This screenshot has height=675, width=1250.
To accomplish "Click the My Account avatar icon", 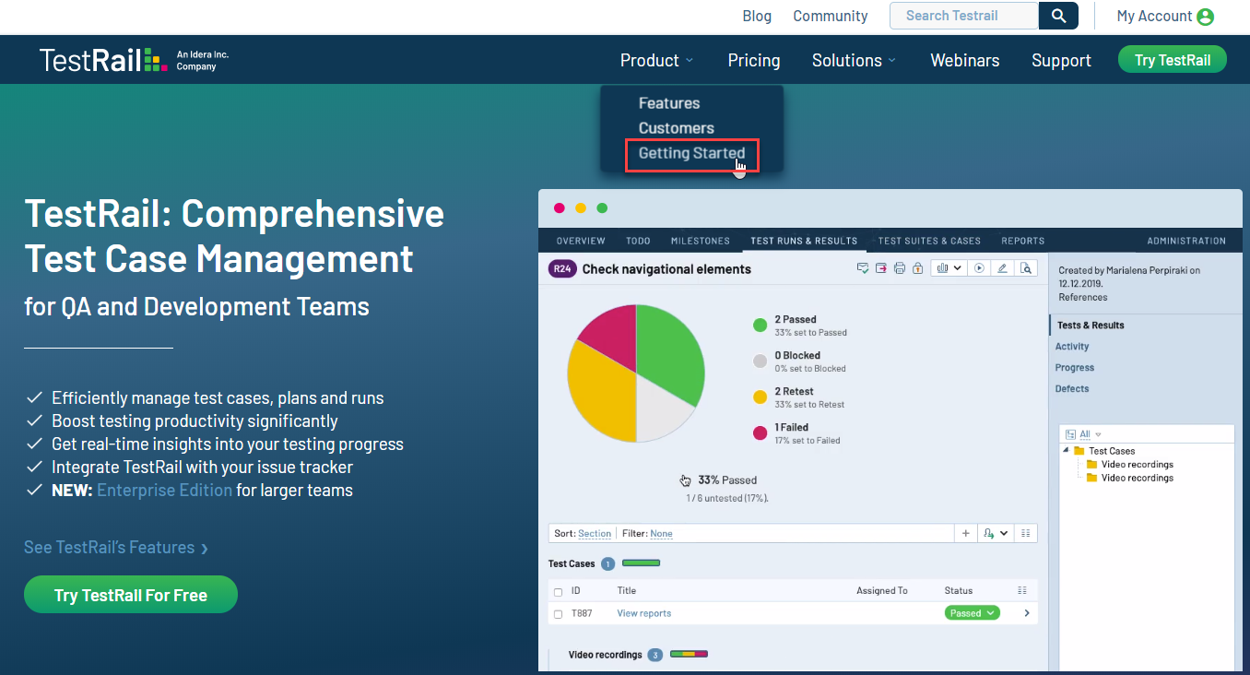I will [1205, 17].
